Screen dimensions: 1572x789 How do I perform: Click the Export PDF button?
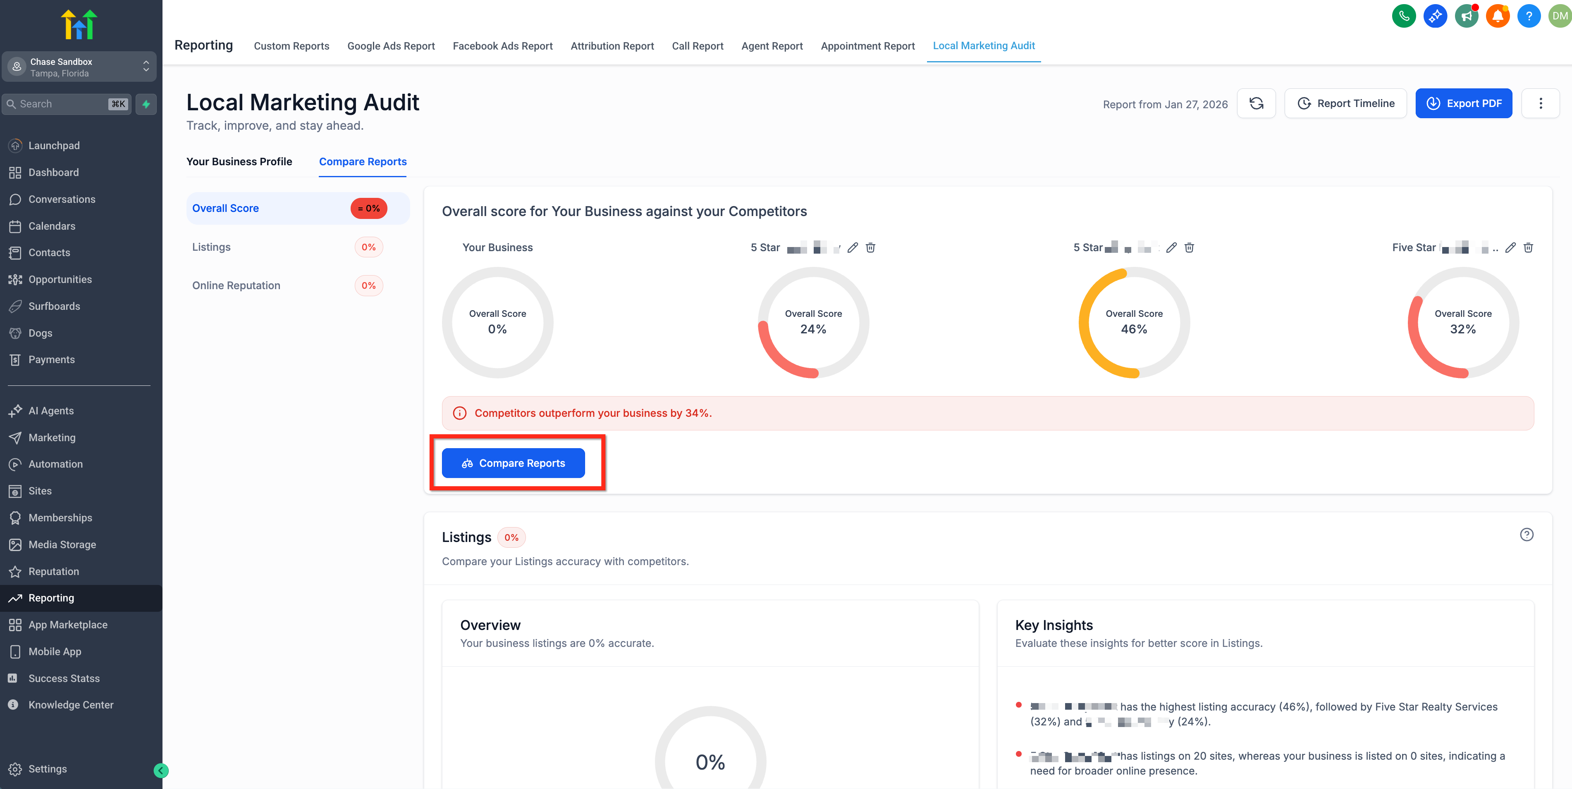1463,103
